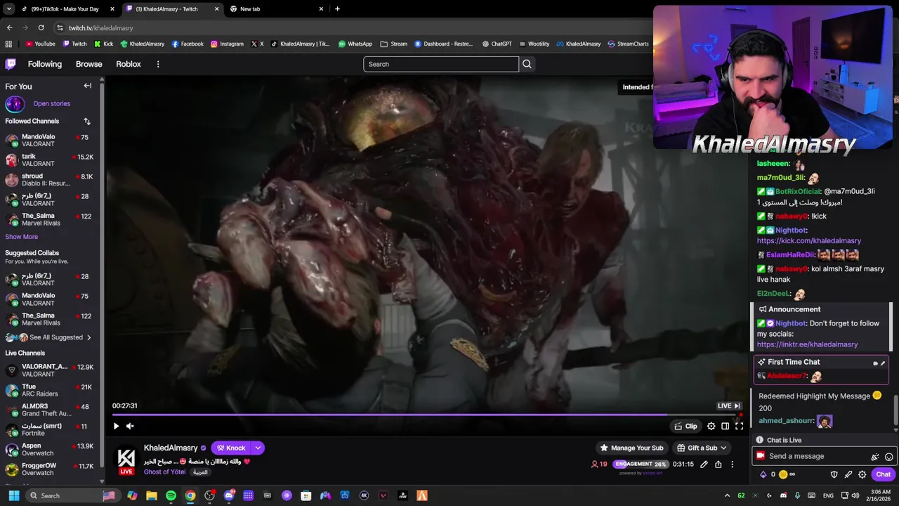
Task: Click the Knock button
Action: click(x=231, y=448)
